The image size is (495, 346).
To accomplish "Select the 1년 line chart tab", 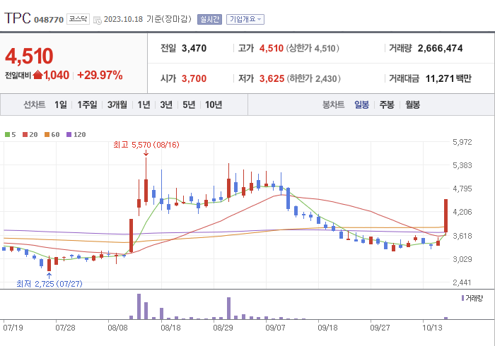I will point(144,105).
